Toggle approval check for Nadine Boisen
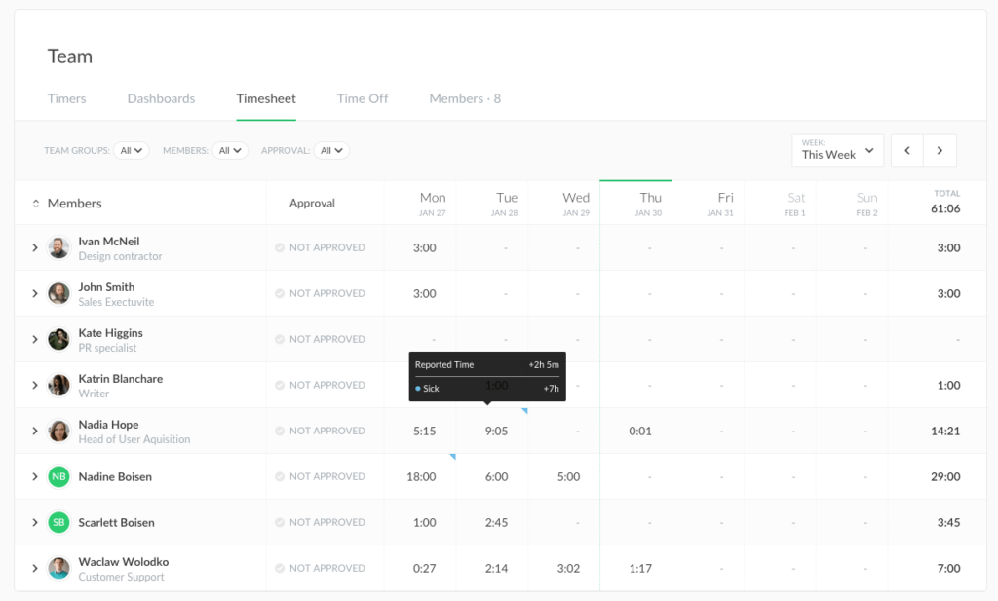The width and height of the screenshot is (998, 601). pyautogui.click(x=280, y=477)
